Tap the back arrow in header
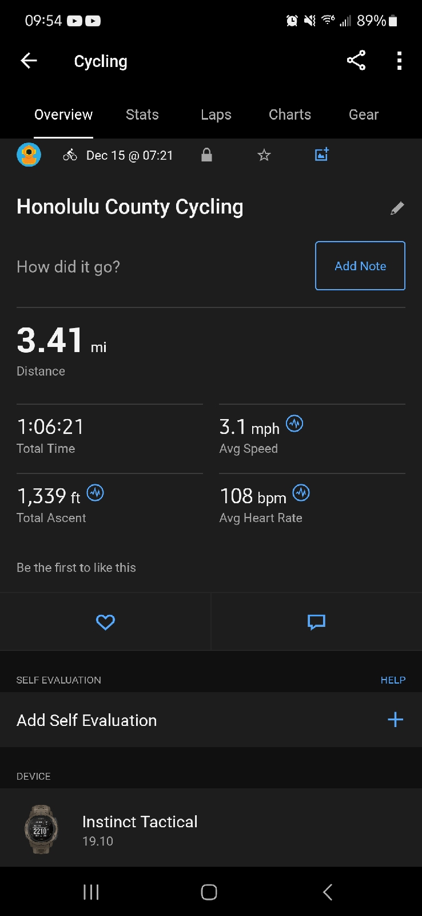Screen dimensions: 422x916 (x=29, y=61)
